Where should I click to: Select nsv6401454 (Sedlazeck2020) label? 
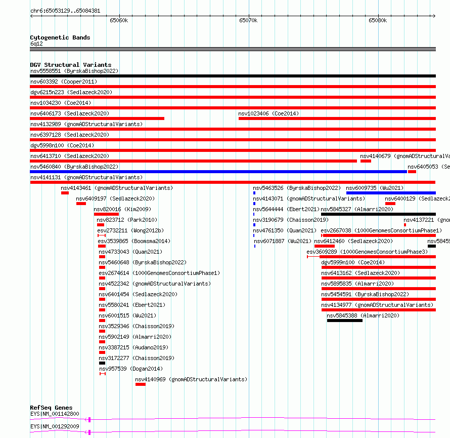click(138, 294)
